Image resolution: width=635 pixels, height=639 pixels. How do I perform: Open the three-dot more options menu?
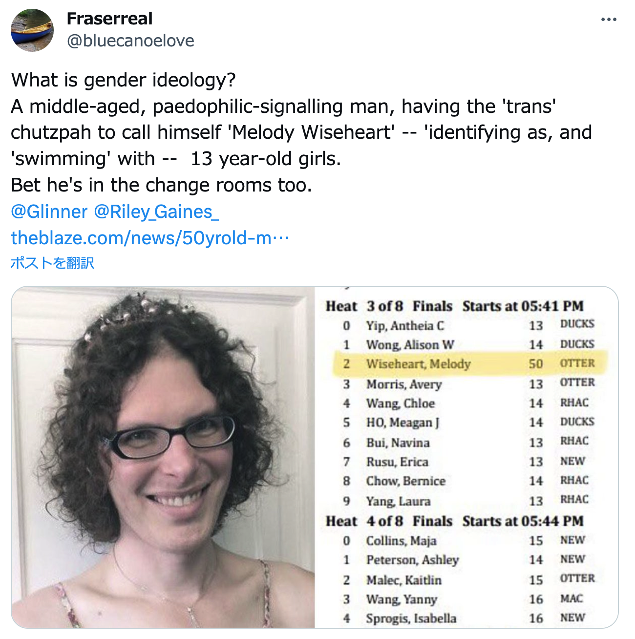(609, 20)
